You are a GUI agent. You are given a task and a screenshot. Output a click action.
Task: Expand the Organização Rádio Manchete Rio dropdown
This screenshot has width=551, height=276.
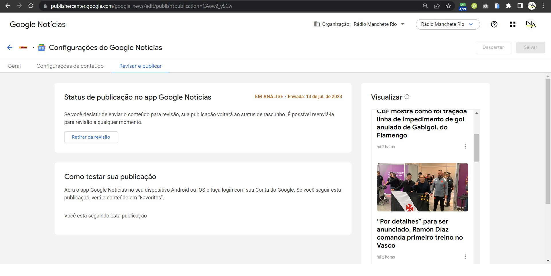tap(403, 24)
